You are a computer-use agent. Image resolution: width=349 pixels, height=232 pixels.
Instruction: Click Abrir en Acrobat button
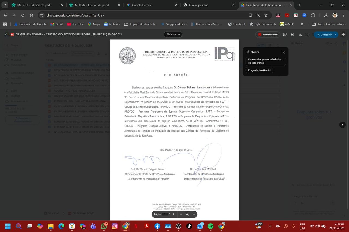click(268, 35)
